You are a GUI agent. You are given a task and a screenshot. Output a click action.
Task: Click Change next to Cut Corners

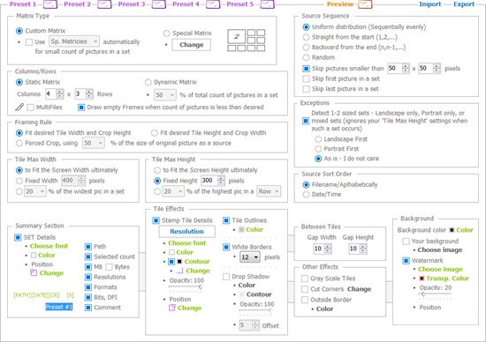coord(359,289)
